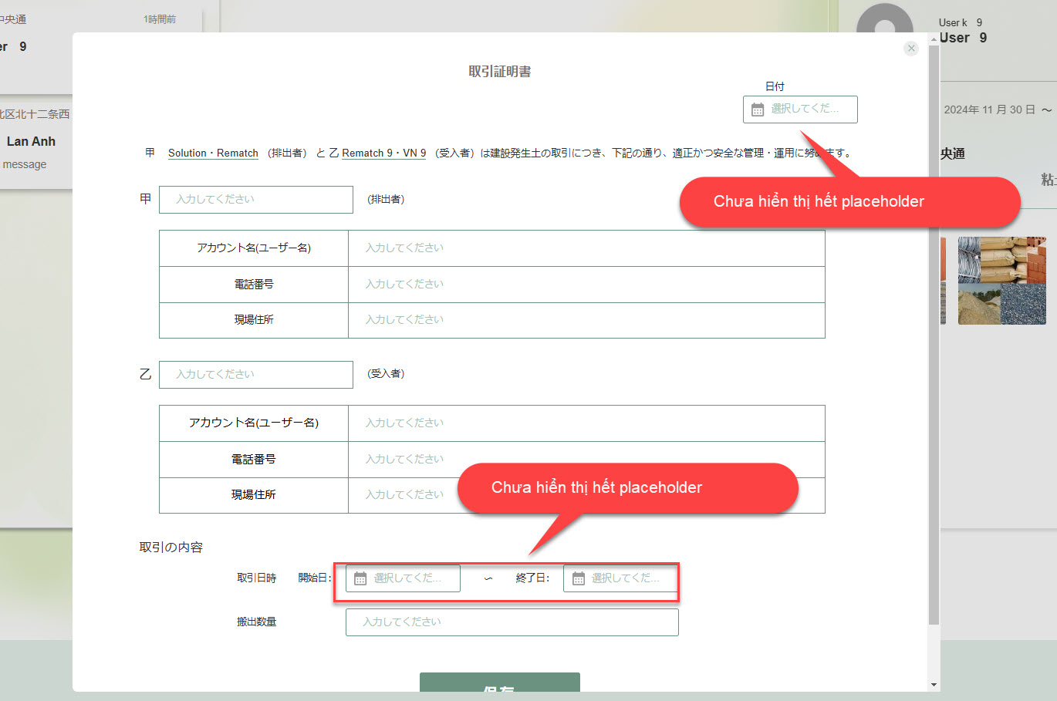Screen dimensions: 1057x701
Task: Focus the 甲 name input field
Action: tap(256, 200)
